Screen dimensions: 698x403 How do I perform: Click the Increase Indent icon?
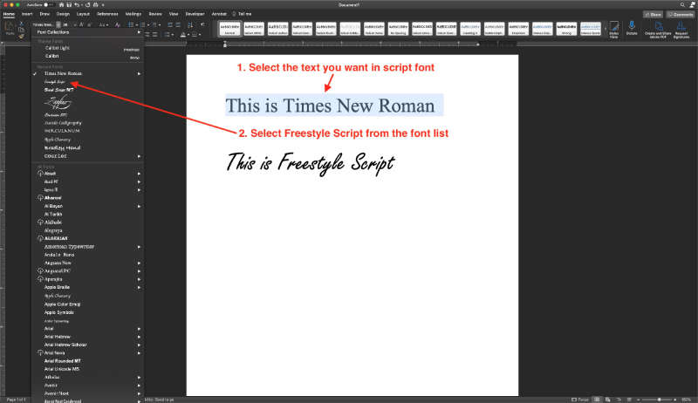click(178, 25)
